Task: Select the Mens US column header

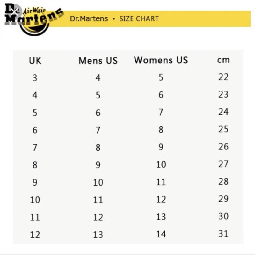Action: tap(98, 61)
